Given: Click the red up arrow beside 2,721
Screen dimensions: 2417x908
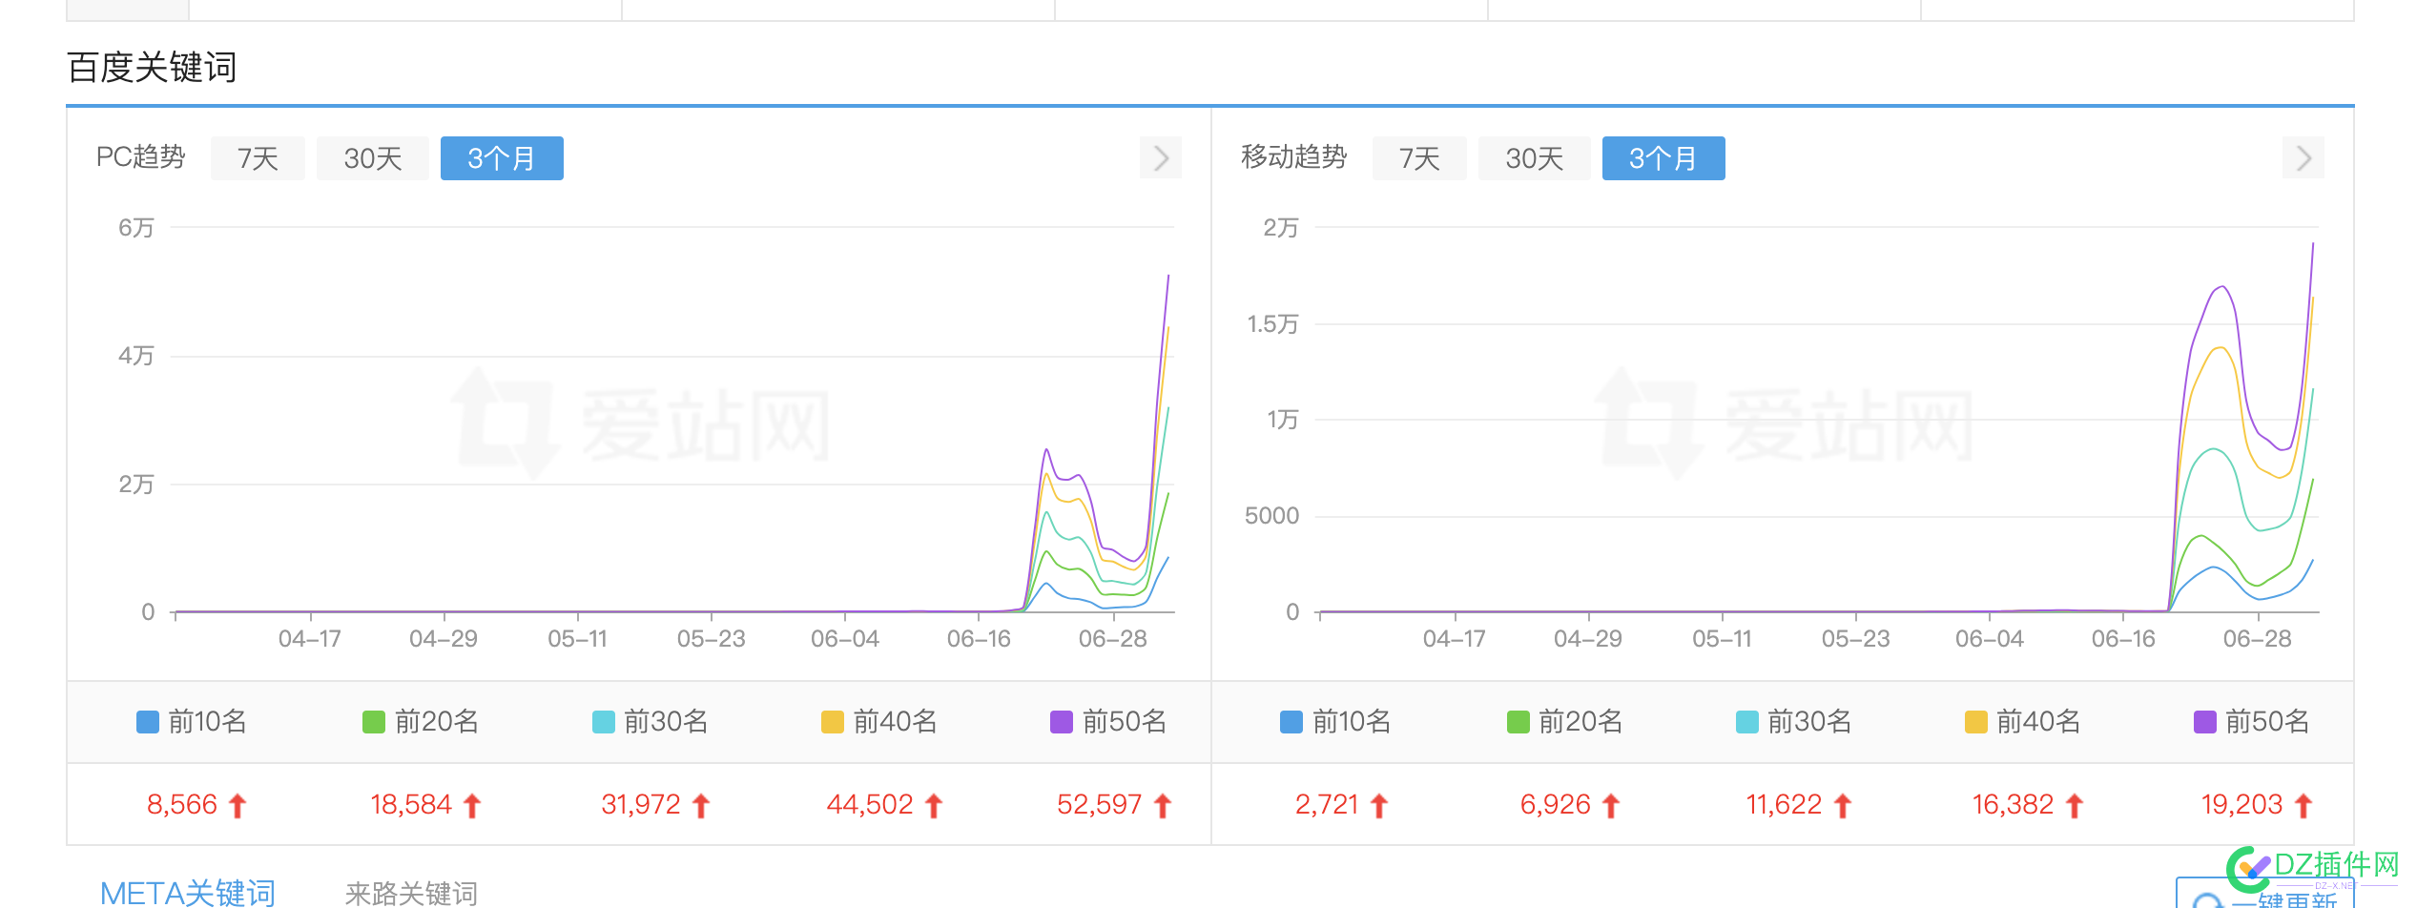Looking at the screenshot, I should point(1379,806).
